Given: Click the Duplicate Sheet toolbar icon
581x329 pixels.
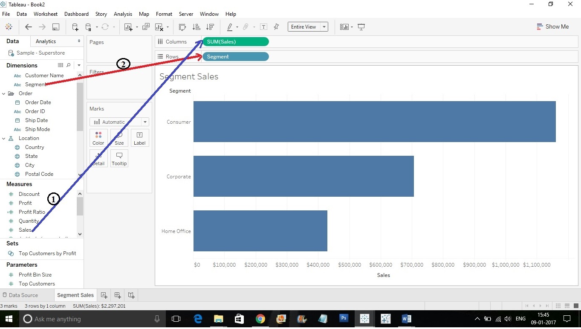Looking at the screenshot, I should click(x=146, y=26).
